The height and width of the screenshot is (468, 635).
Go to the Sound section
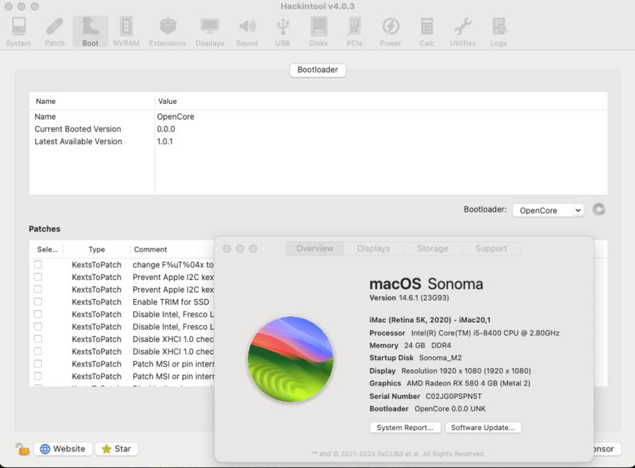[247, 32]
